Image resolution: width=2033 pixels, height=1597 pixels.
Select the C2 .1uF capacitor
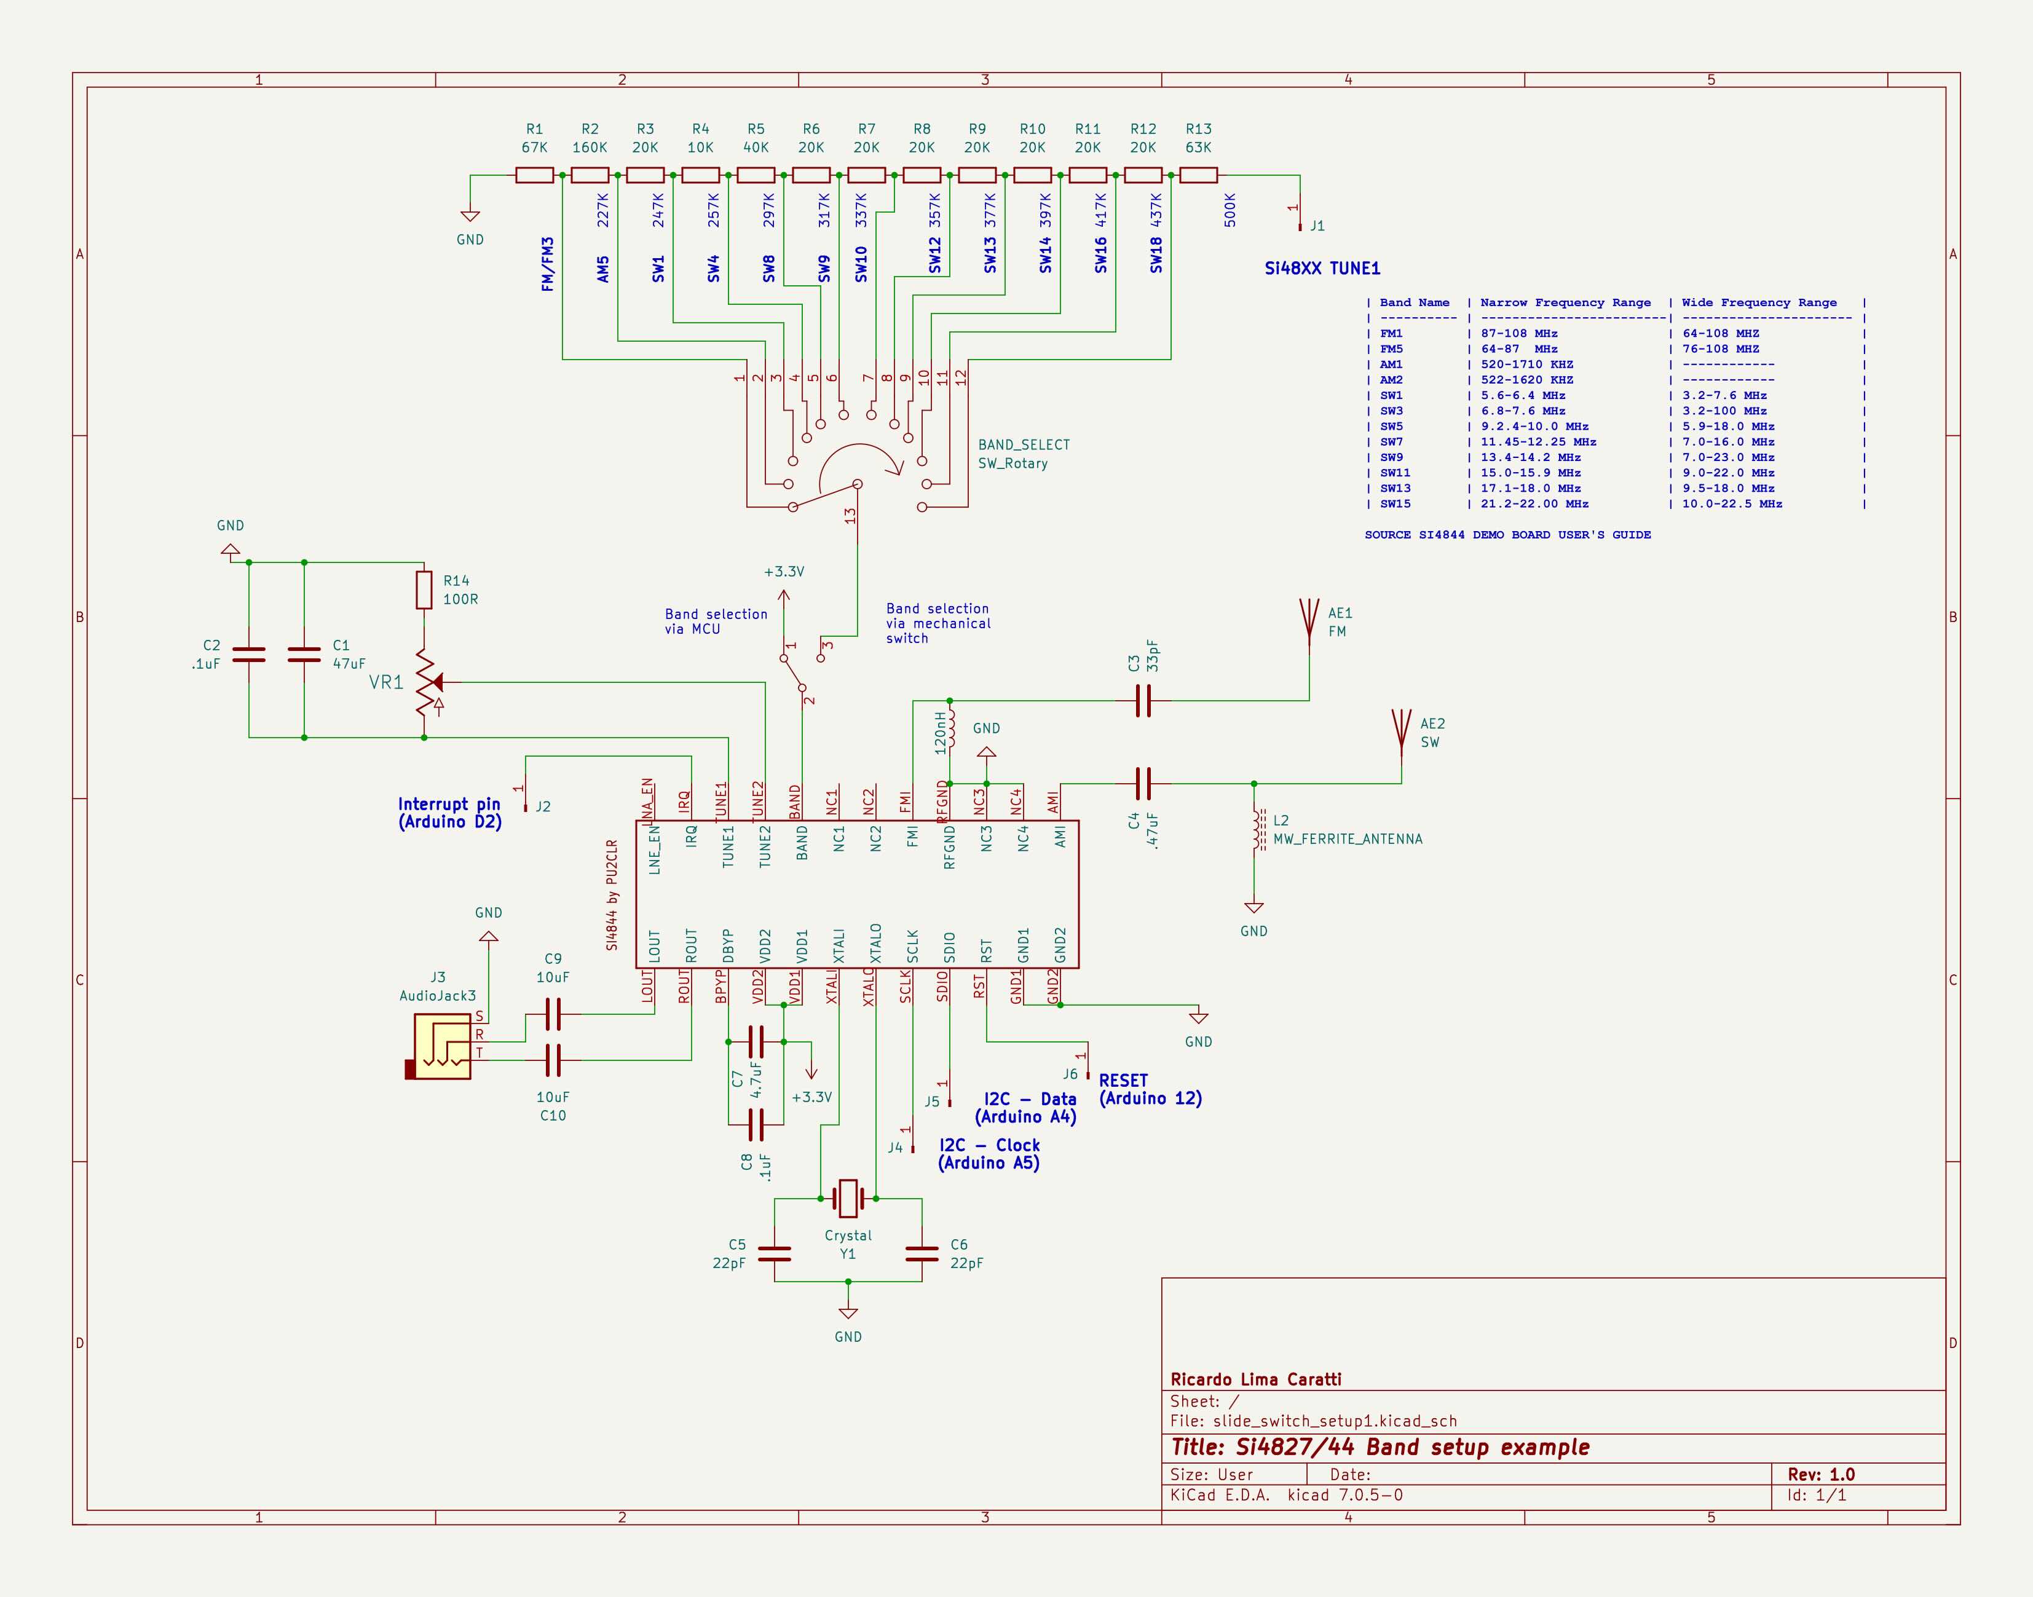[249, 655]
